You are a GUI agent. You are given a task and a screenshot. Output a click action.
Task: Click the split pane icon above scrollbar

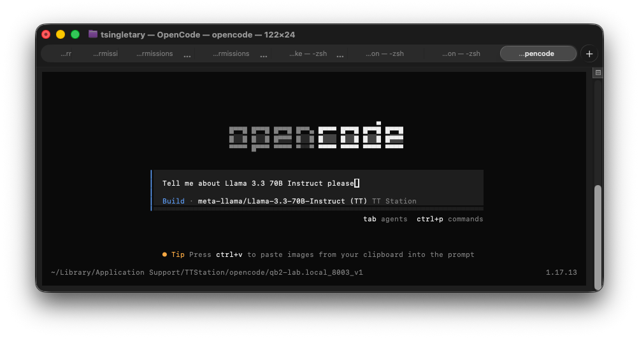pos(598,73)
